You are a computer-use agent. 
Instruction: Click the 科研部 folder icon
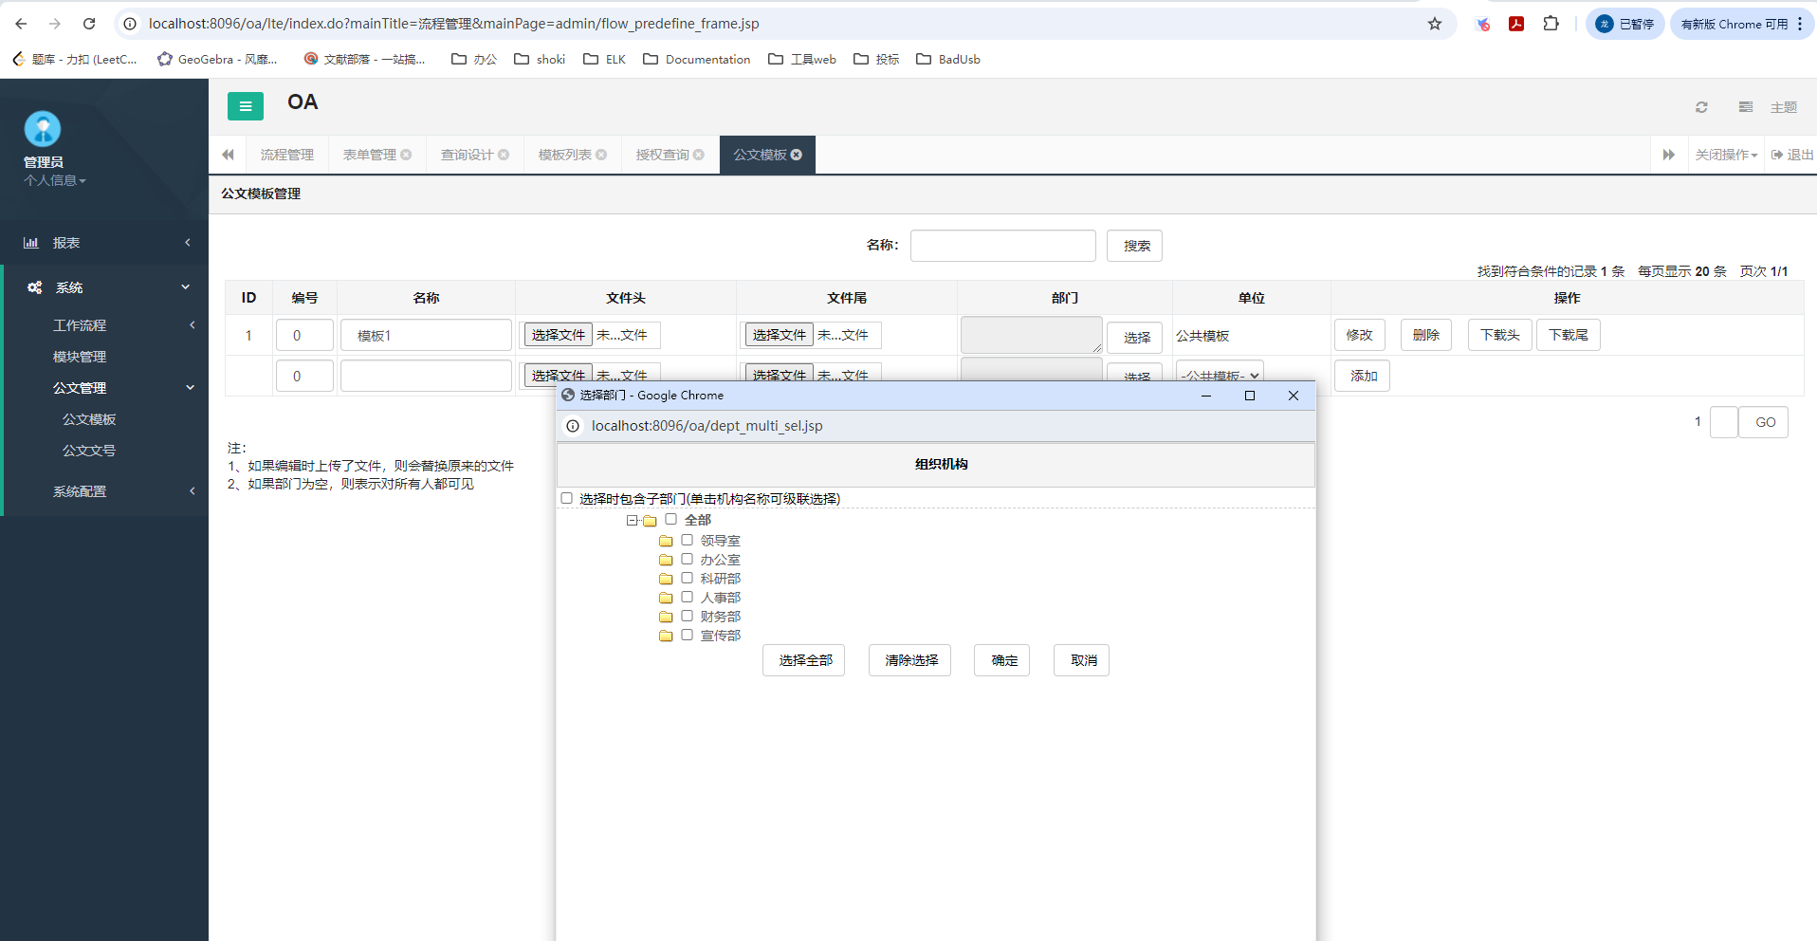pyautogui.click(x=666, y=579)
